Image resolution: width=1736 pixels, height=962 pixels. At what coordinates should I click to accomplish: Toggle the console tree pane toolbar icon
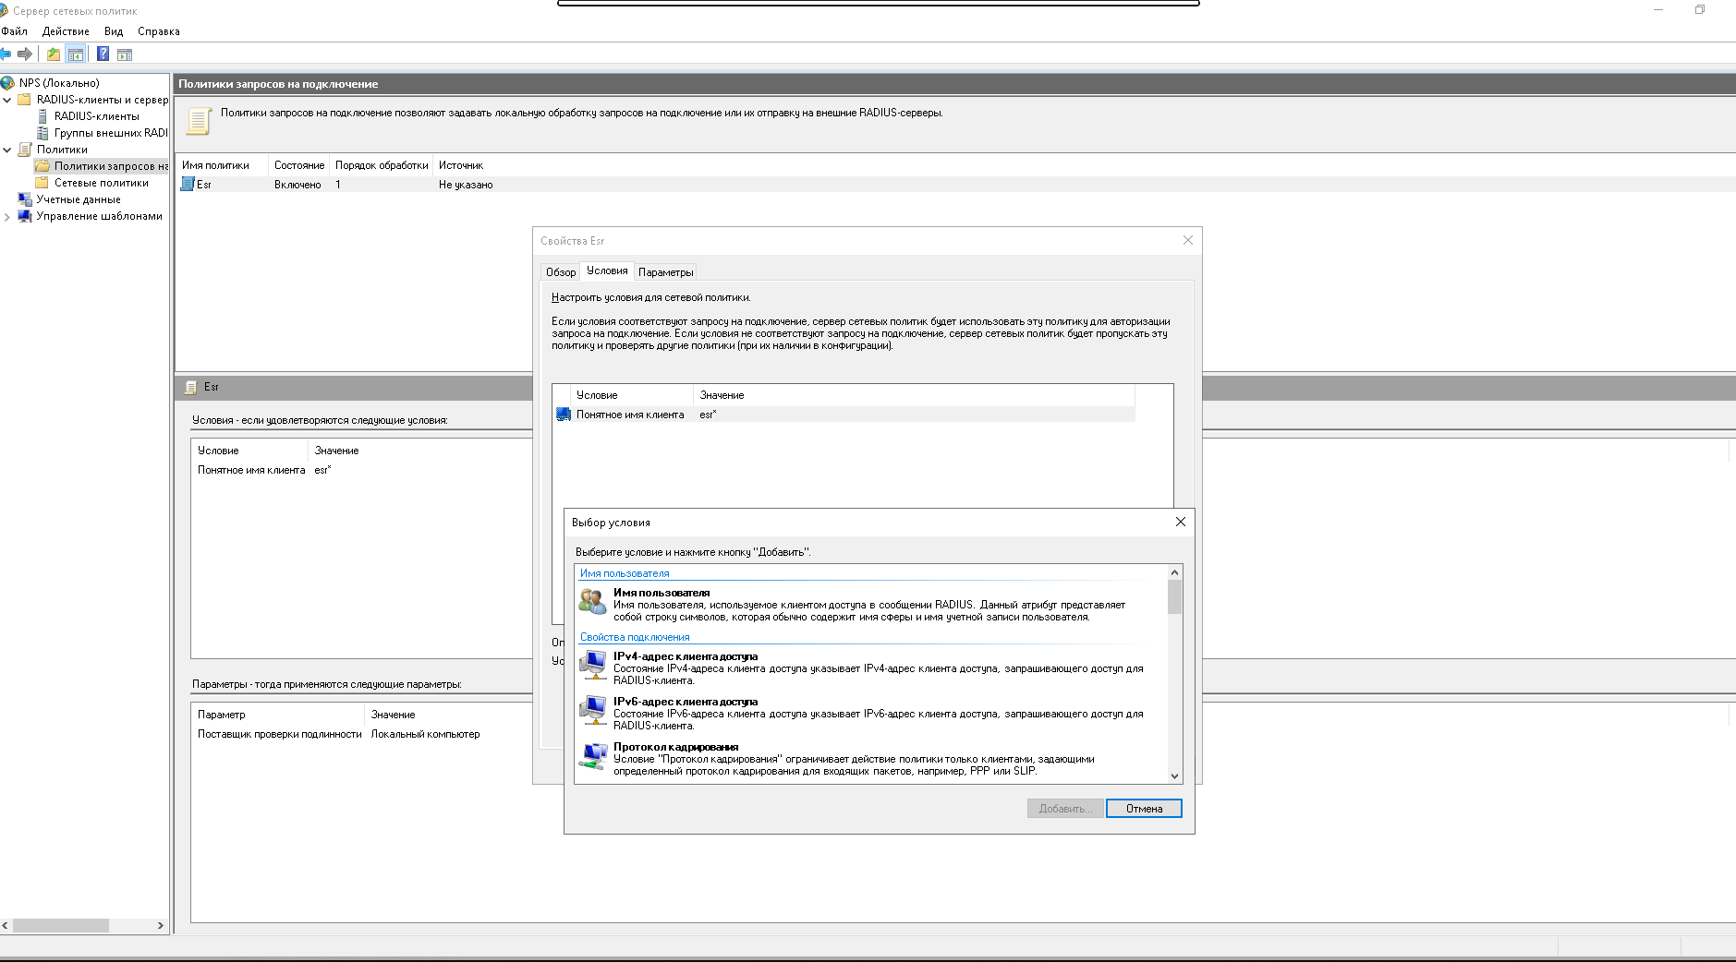(x=76, y=54)
